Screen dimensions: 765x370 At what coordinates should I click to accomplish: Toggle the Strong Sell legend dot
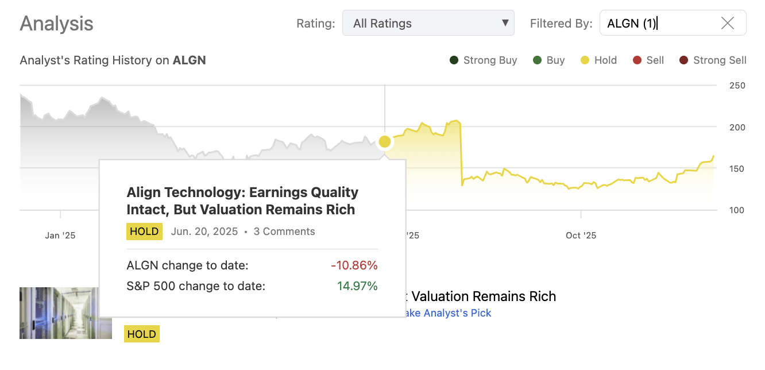(x=683, y=60)
